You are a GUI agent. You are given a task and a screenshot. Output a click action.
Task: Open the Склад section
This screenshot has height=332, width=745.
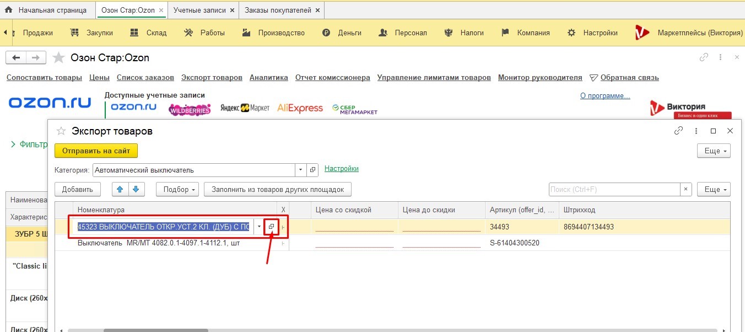tap(149, 33)
